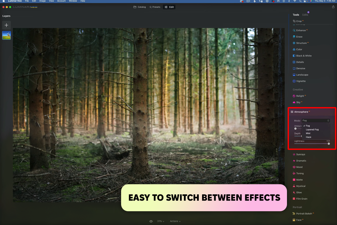Select the Erase tool
The height and width of the screenshot is (225, 337).
(298, 37)
